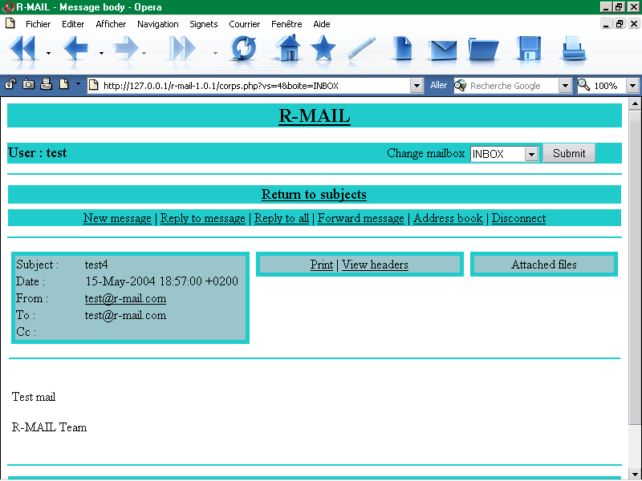Expand the Change mailbox INBOX dropdown
Viewport: 642px width, 481px height.
(x=530, y=154)
